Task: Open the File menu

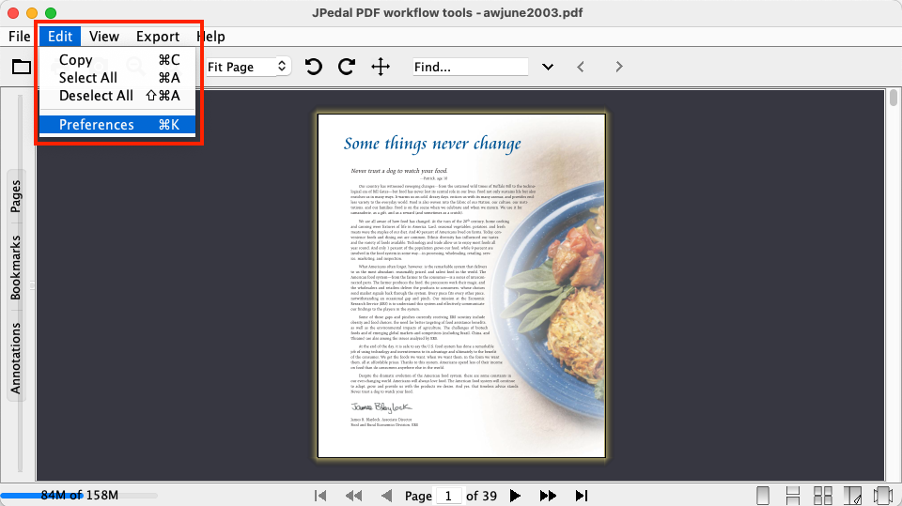Action: click(19, 37)
